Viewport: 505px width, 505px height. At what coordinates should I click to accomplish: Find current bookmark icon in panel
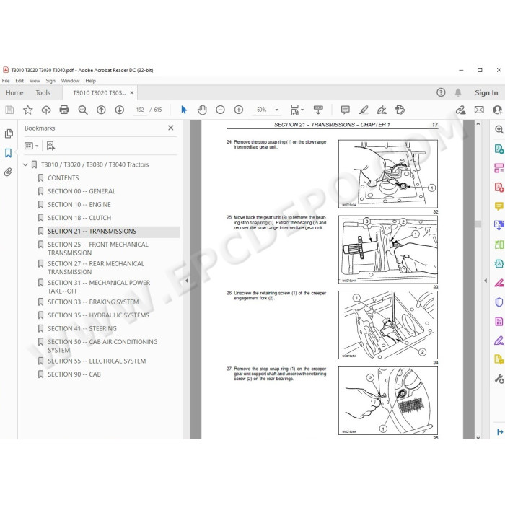tap(50, 146)
